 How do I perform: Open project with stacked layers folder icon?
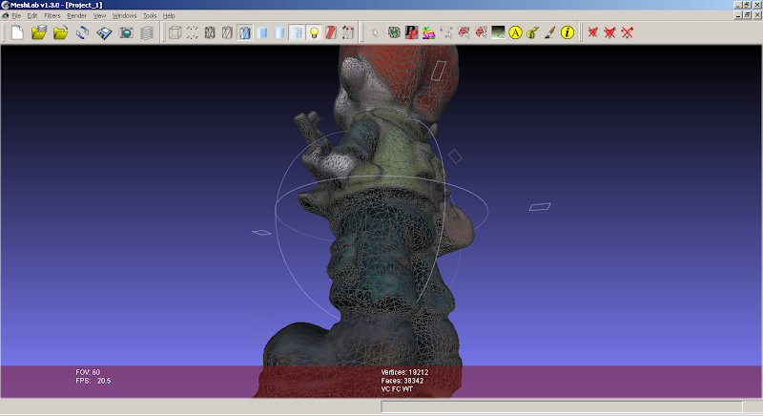pos(39,32)
